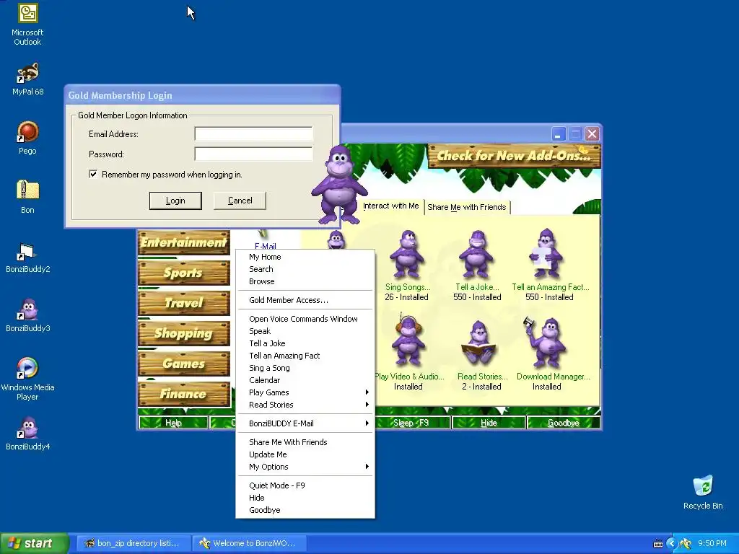Select Update Me menu item

pos(305,454)
